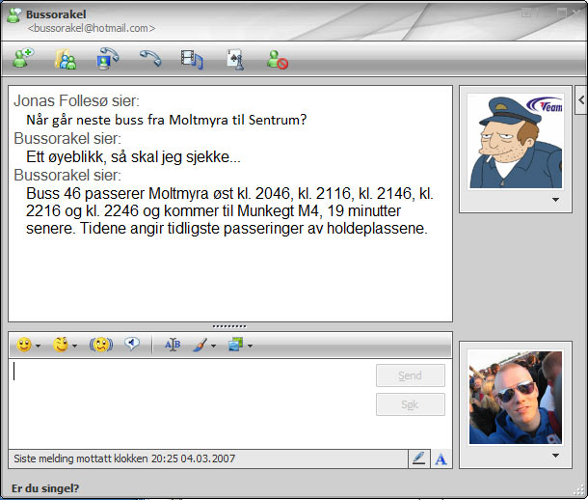Expand the background dropdown arrow
Image resolution: width=588 pixels, height=500 pixels.
click(x=213, y=346)
